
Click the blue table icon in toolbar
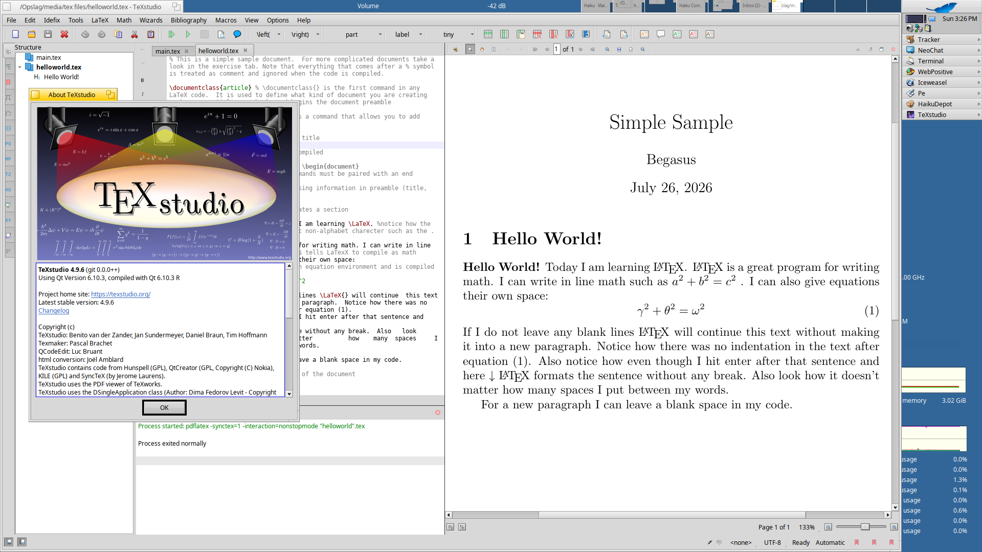(586, 34)
